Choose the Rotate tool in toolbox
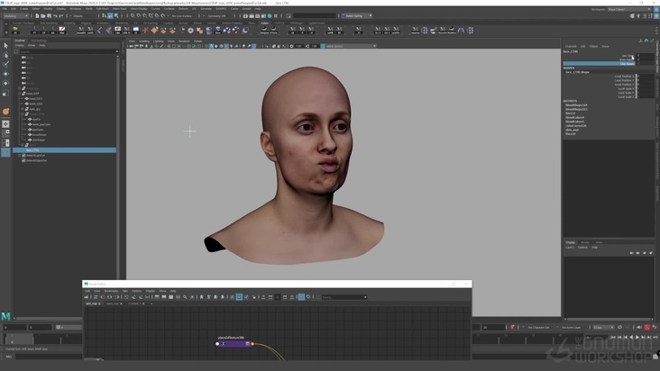The height and width of the screenshot is (371, 660). click(x=5, y=83)
